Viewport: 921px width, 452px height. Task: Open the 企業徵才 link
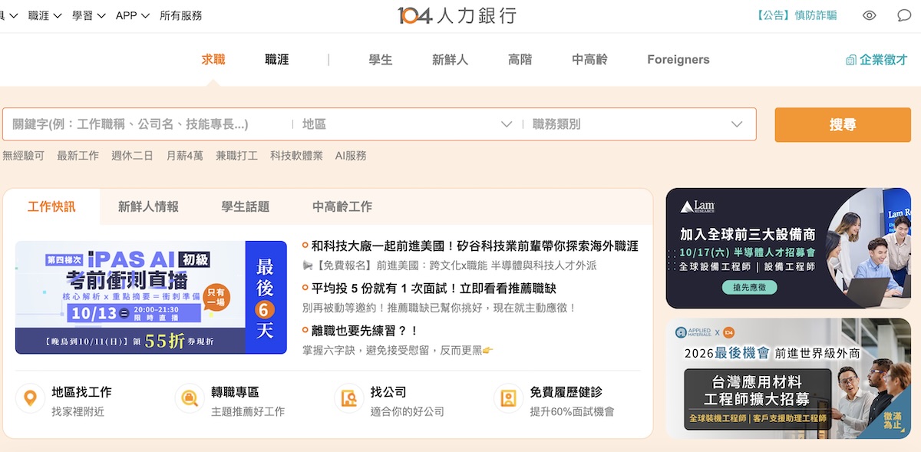(876, 60)
